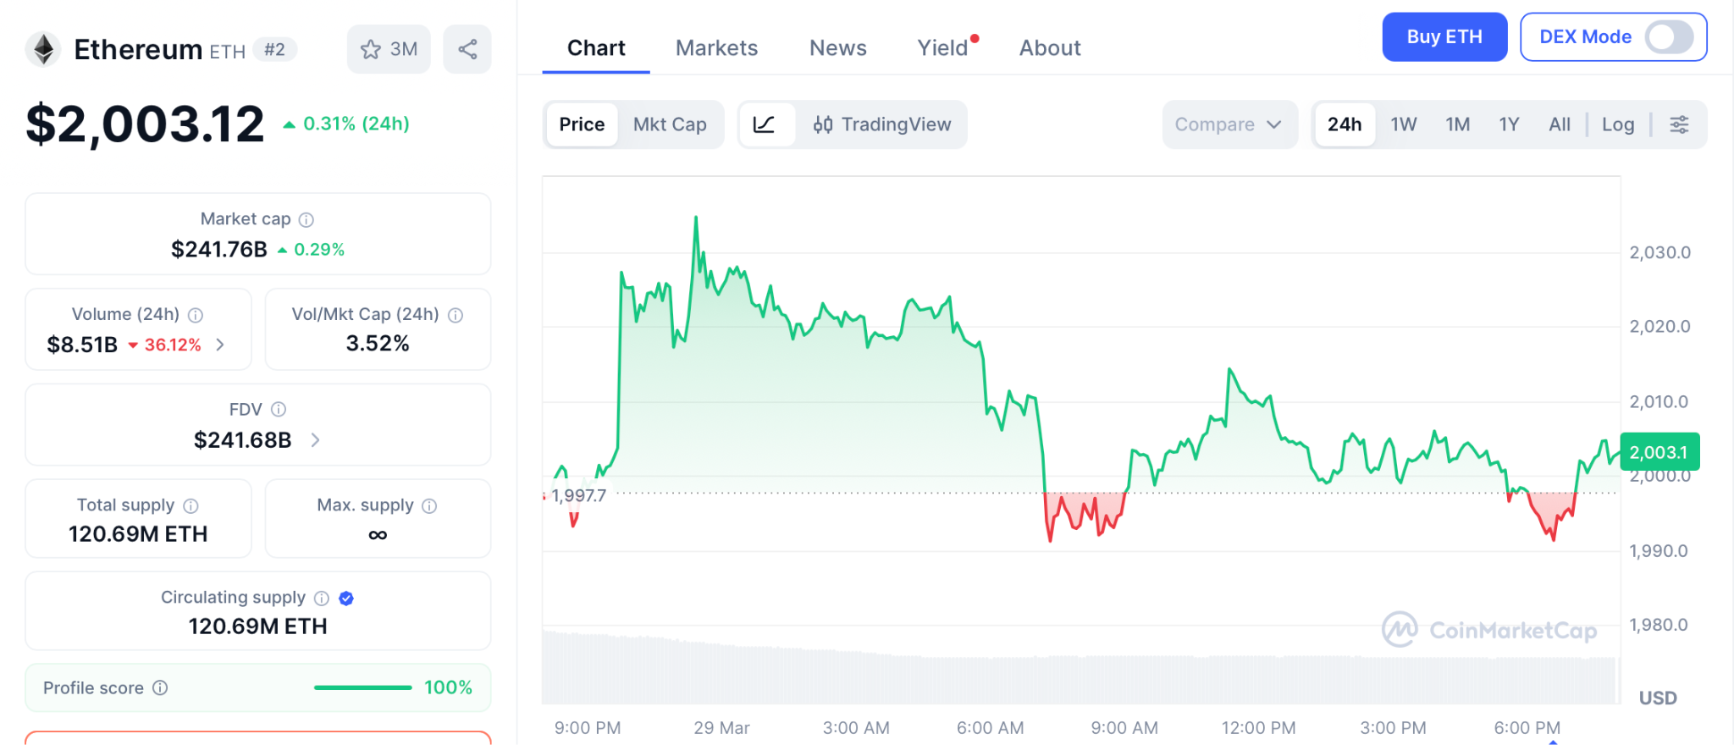1734x745 pixels.
Task: Click the FDV info icon
Action: click(279, 410)
